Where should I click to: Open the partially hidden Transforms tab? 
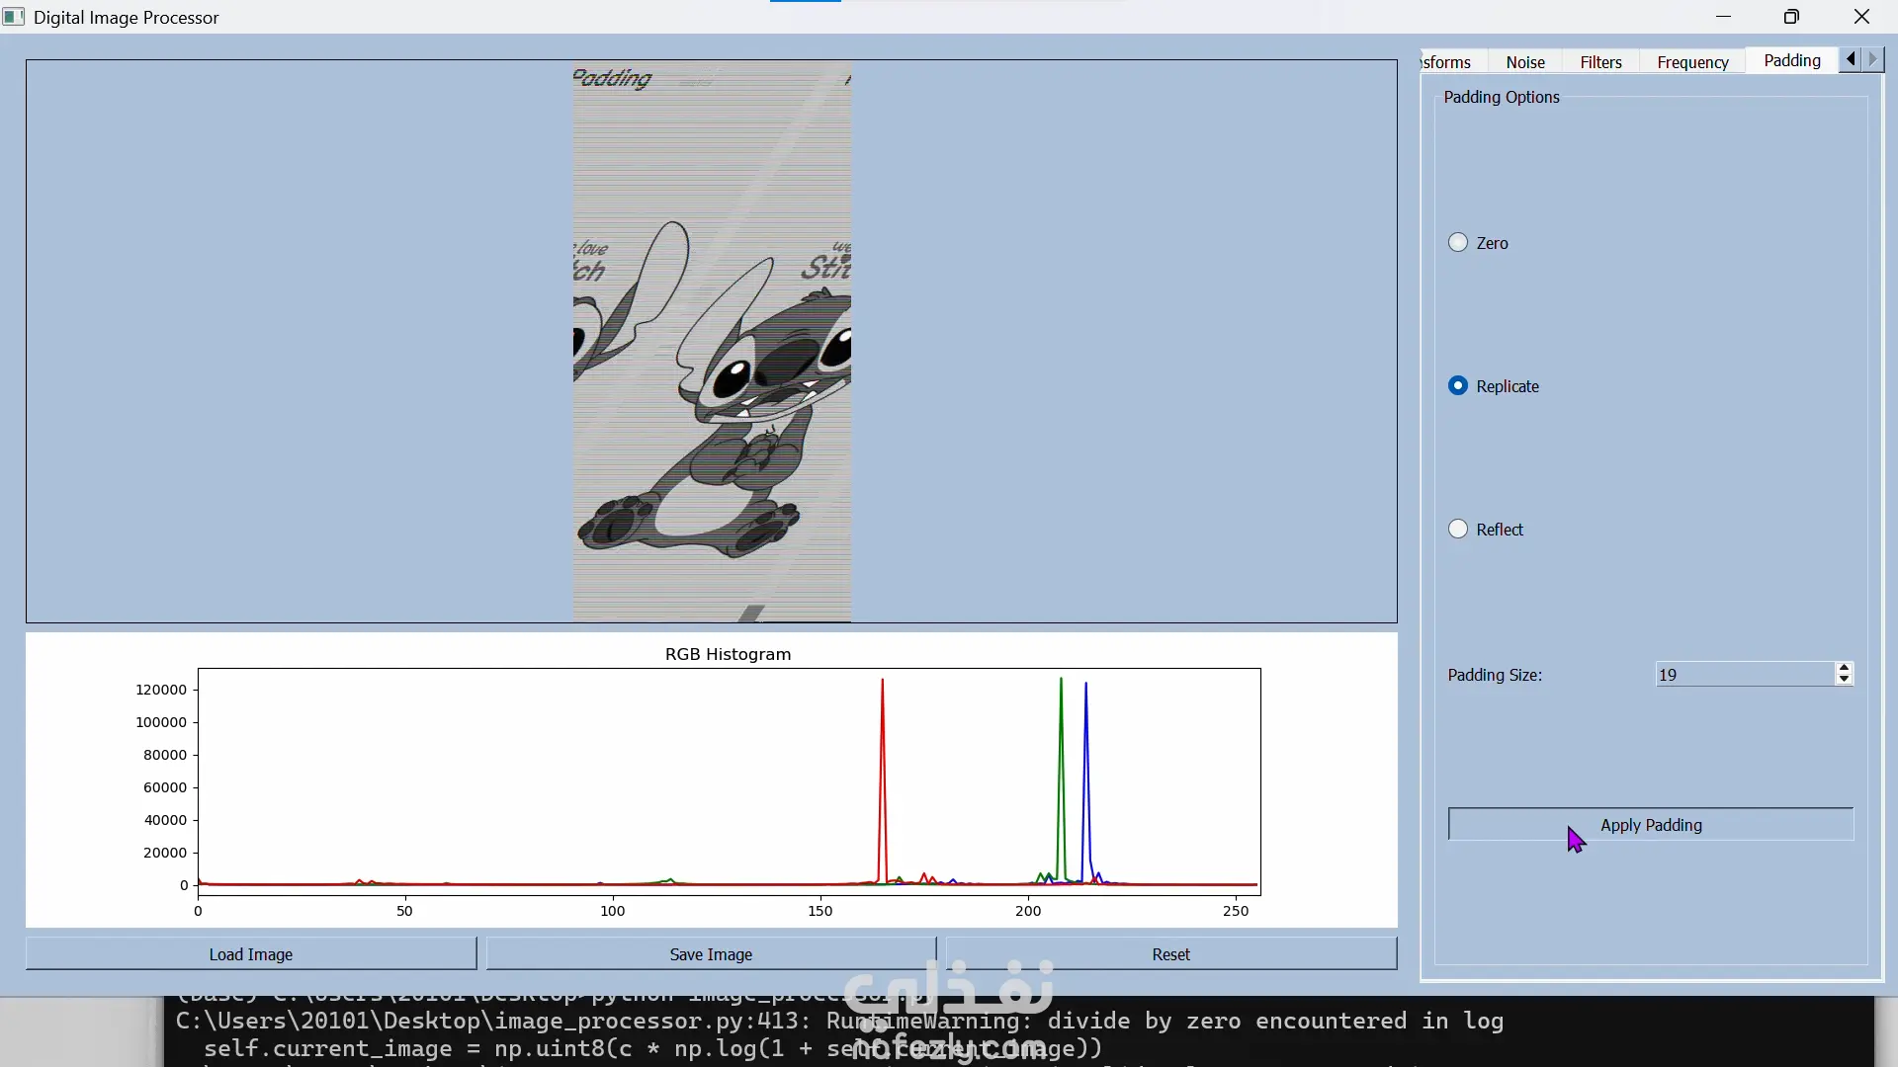pyautogui.click(x=1446, y=62)
